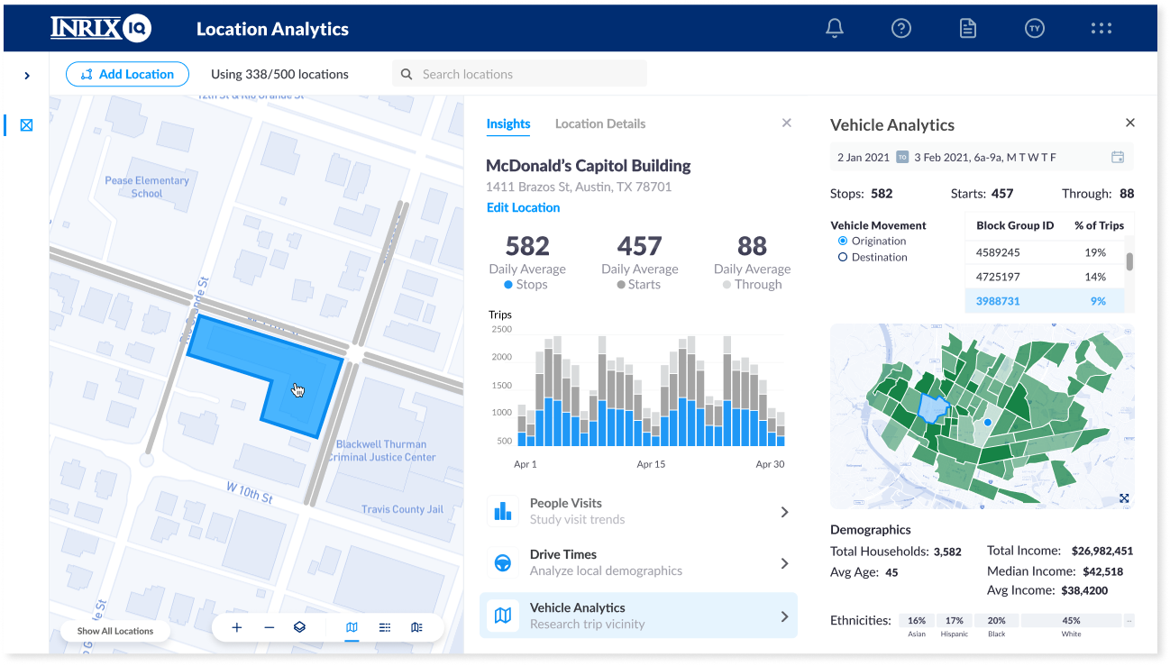
Task: Click the % of Trips column header
Action: (1099, 225)
